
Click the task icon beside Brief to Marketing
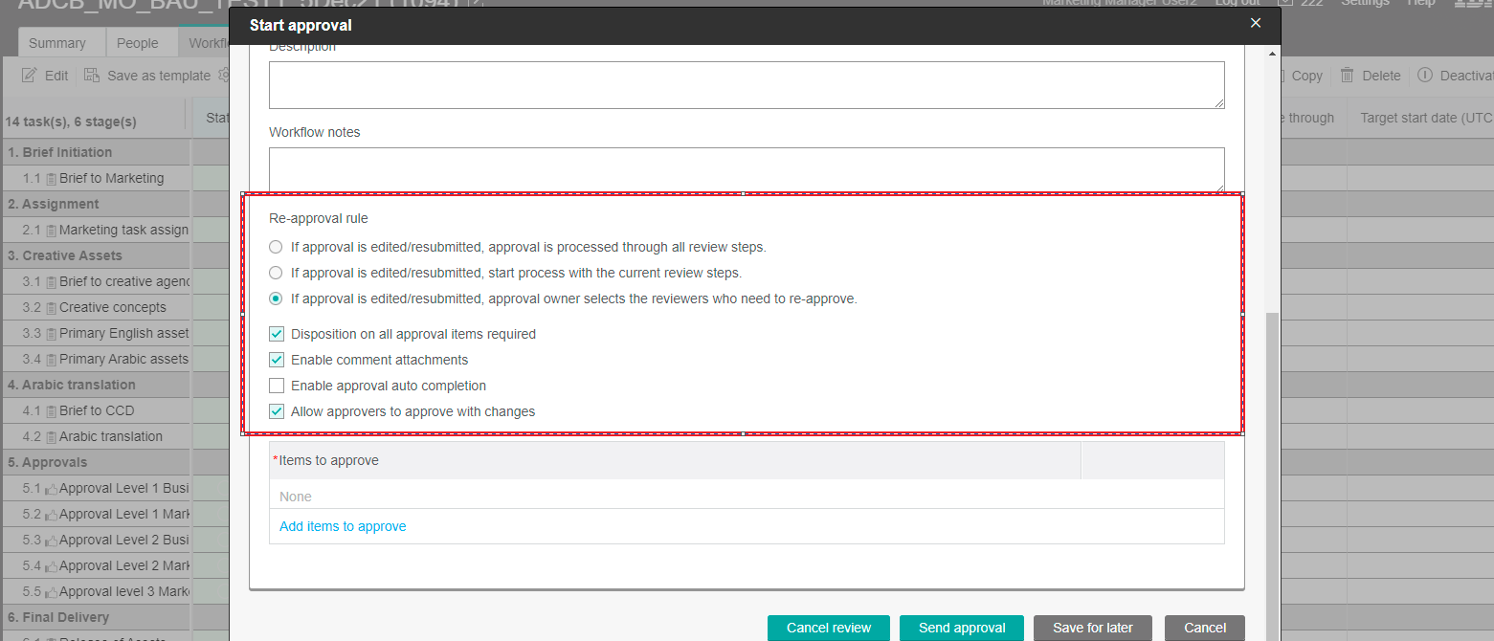pyautogui.click(x=52, y=179)
